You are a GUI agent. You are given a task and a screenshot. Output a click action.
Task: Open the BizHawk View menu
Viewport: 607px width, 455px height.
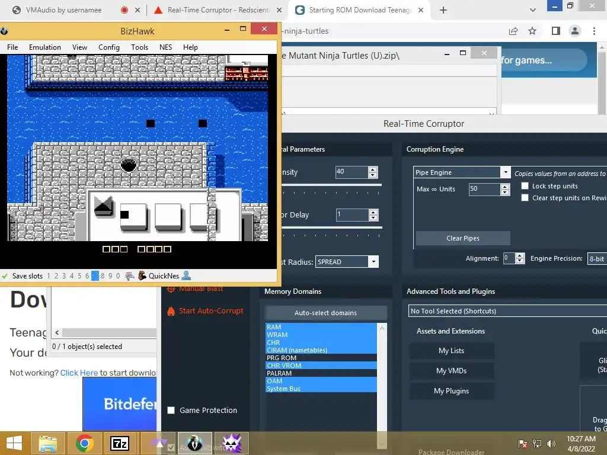coord(79,47)
